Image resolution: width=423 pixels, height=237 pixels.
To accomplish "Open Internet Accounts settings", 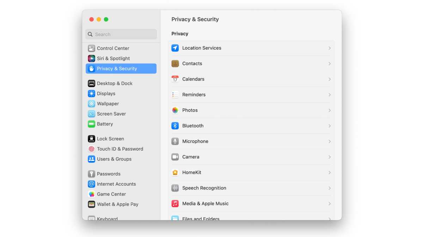I will pos(116,184).
